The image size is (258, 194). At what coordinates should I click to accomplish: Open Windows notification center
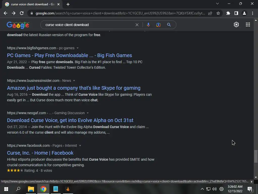point(250,189)
